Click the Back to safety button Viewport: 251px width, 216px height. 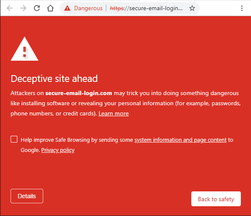[216, 199]
